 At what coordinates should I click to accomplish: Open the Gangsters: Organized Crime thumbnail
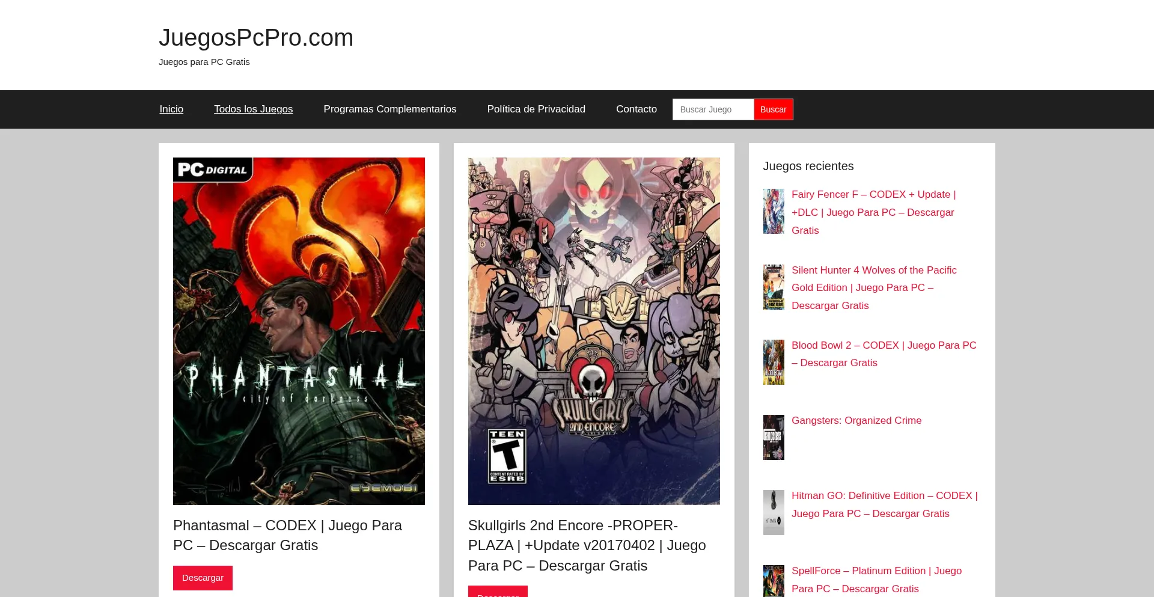tap(774, 437)
